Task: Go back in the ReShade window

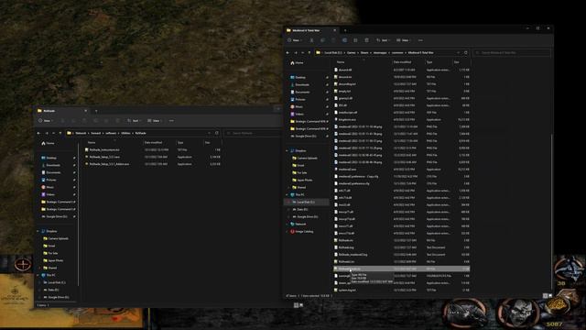Action: point(38,133)
